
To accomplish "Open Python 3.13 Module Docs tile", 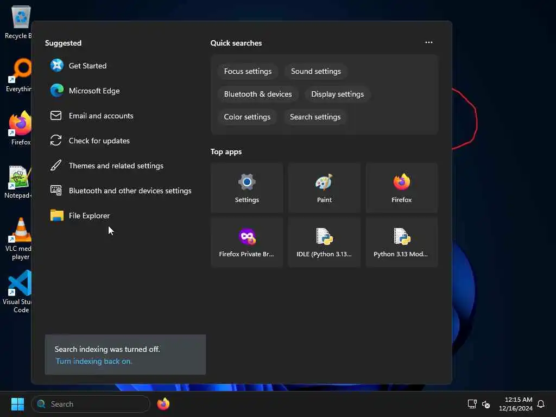I will coord(401,242).
